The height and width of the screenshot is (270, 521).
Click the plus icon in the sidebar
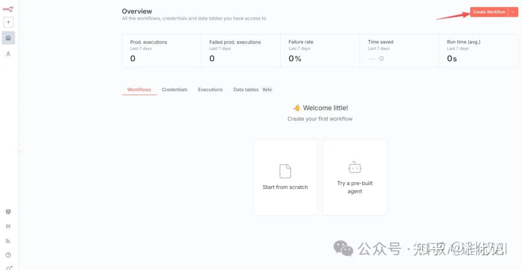(8, 22)
